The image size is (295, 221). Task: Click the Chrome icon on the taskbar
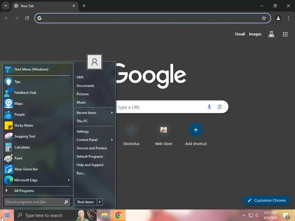pyautogui.click(x=118, y=215)
